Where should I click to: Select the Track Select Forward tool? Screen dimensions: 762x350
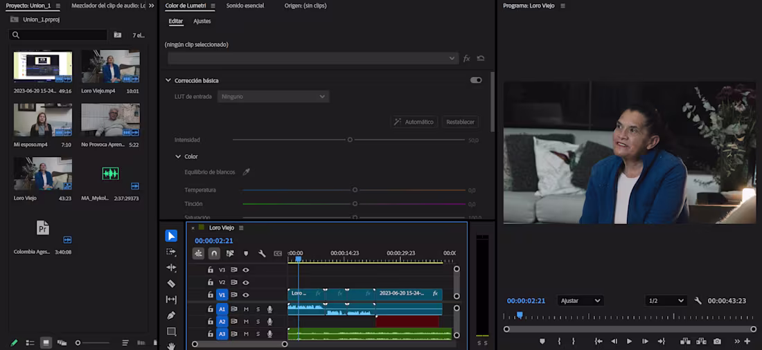pos(171,252)
